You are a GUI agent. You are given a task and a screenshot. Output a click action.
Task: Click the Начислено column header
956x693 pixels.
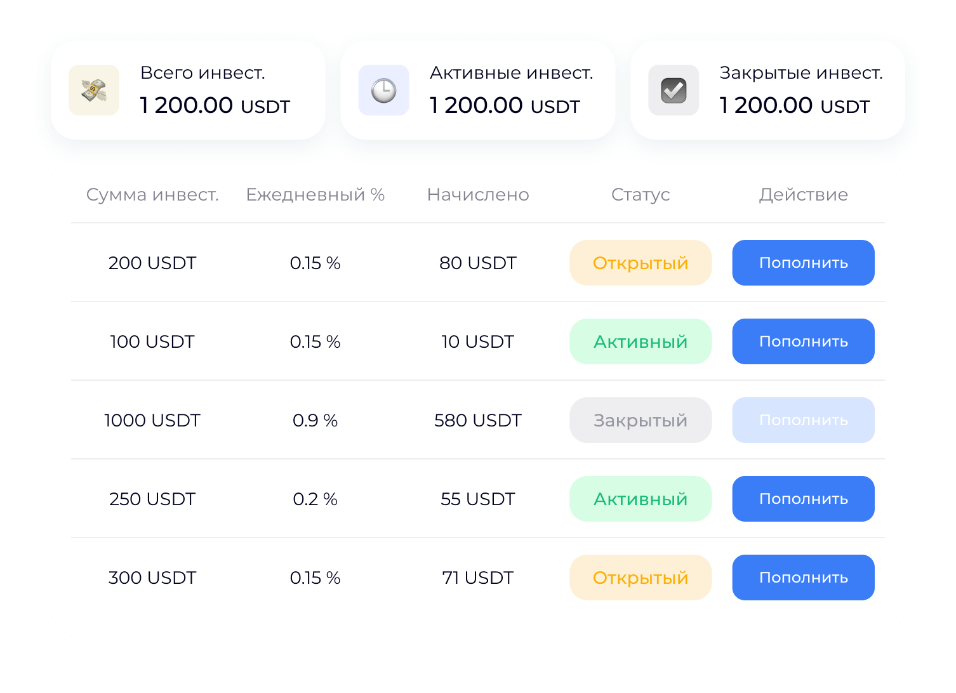478,195
